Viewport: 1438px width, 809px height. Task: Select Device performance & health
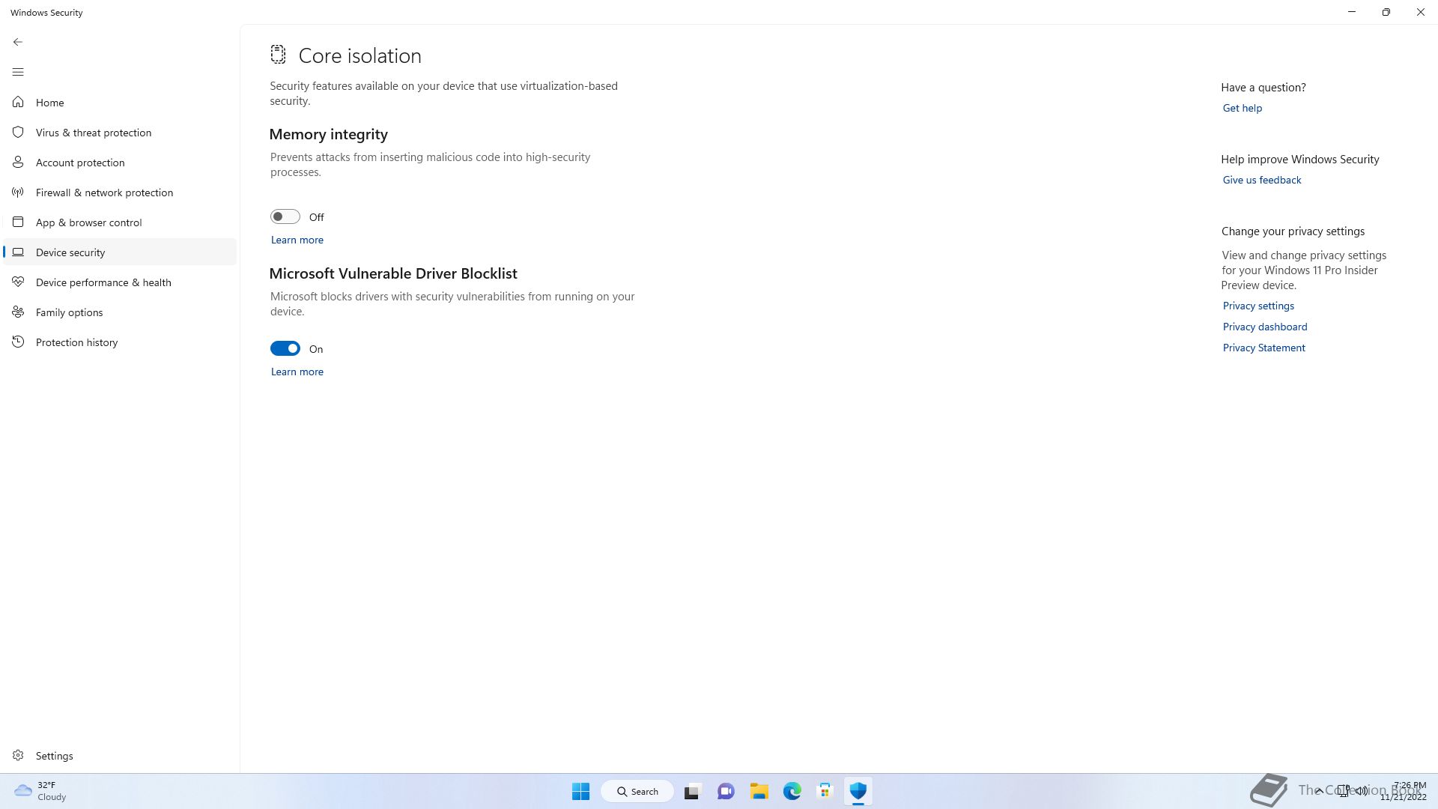click(x=120, y=282)
